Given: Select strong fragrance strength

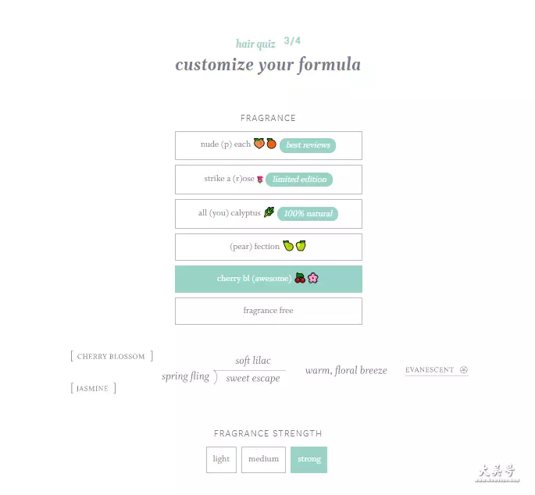Looking at the screenshot, I should [x=309, y=460].
